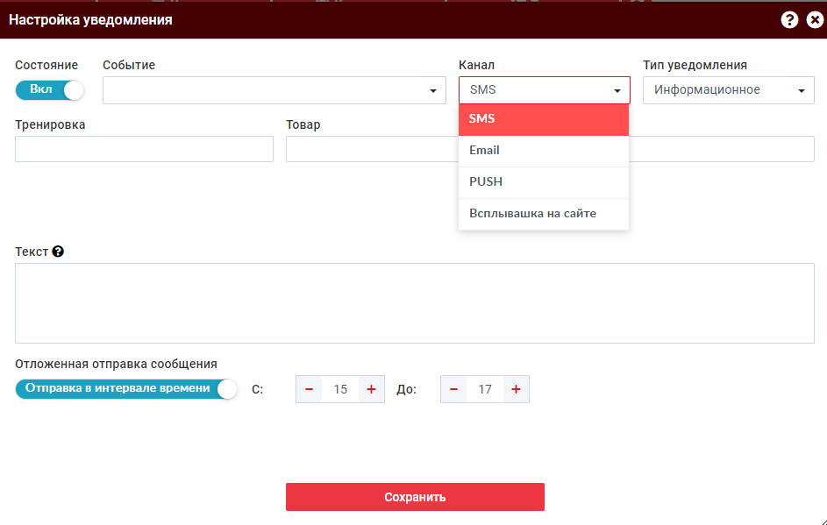This screenshot has width=827, height=525.
Task: Toggle the Состояние Вкл switch
Action: 50,89
